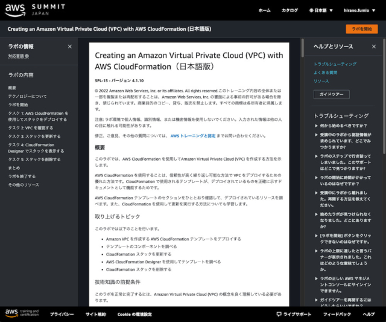Jump to タスク 3: スタックを更新する
The width and height of the screenshot is (386, 322).
click(34, 137)
